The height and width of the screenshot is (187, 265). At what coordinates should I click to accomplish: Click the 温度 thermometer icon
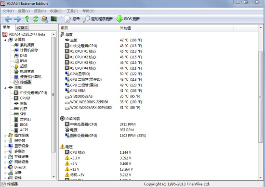62,35
